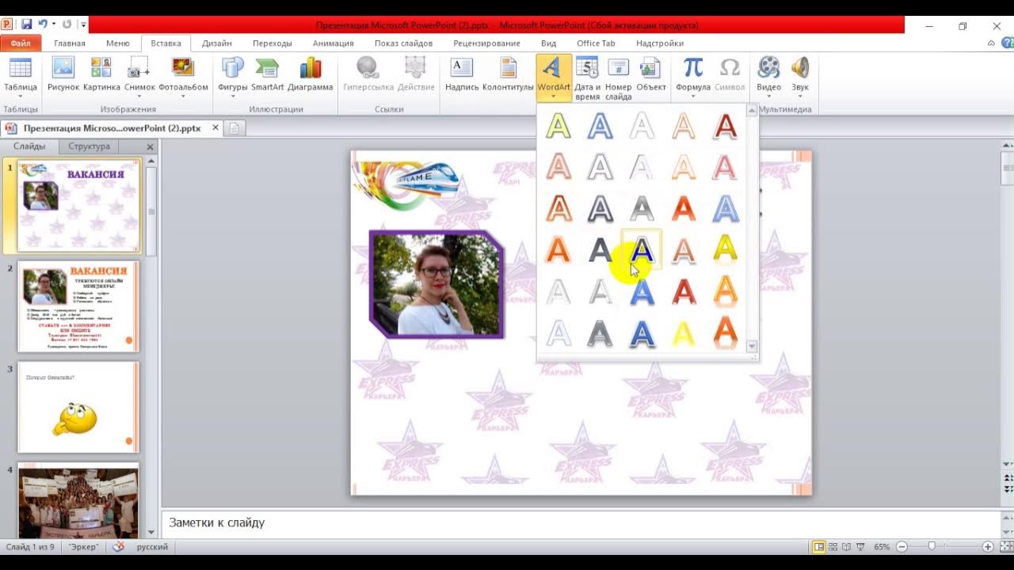This screenshot has width=1014, height=570.
Task: Insert the slide number via Номер слайда
Action: (619, 78)
